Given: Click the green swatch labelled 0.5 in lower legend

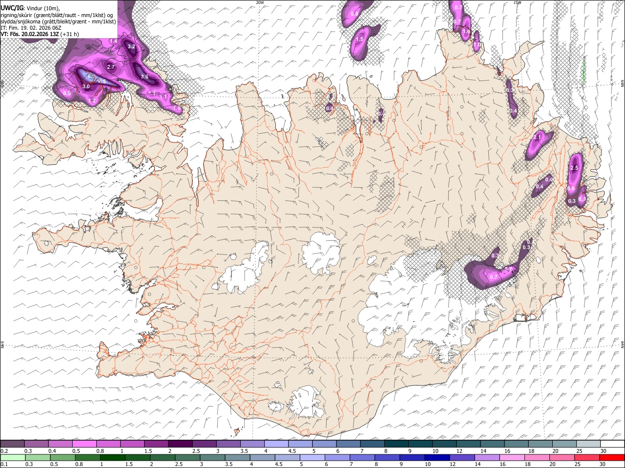Looking at the screenshot, I should pyautogui.click(x=63, y=457).
